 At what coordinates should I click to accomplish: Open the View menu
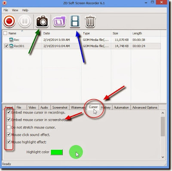pyautogui.click(x=15, y=10)
